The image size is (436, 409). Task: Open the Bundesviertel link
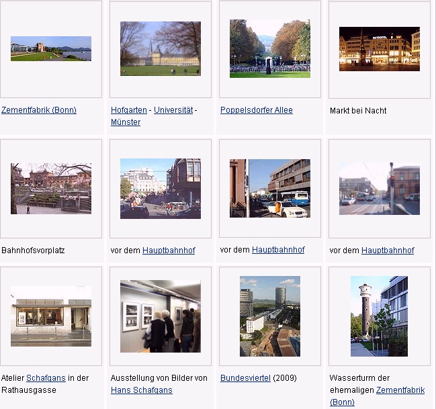coord(245,378)
